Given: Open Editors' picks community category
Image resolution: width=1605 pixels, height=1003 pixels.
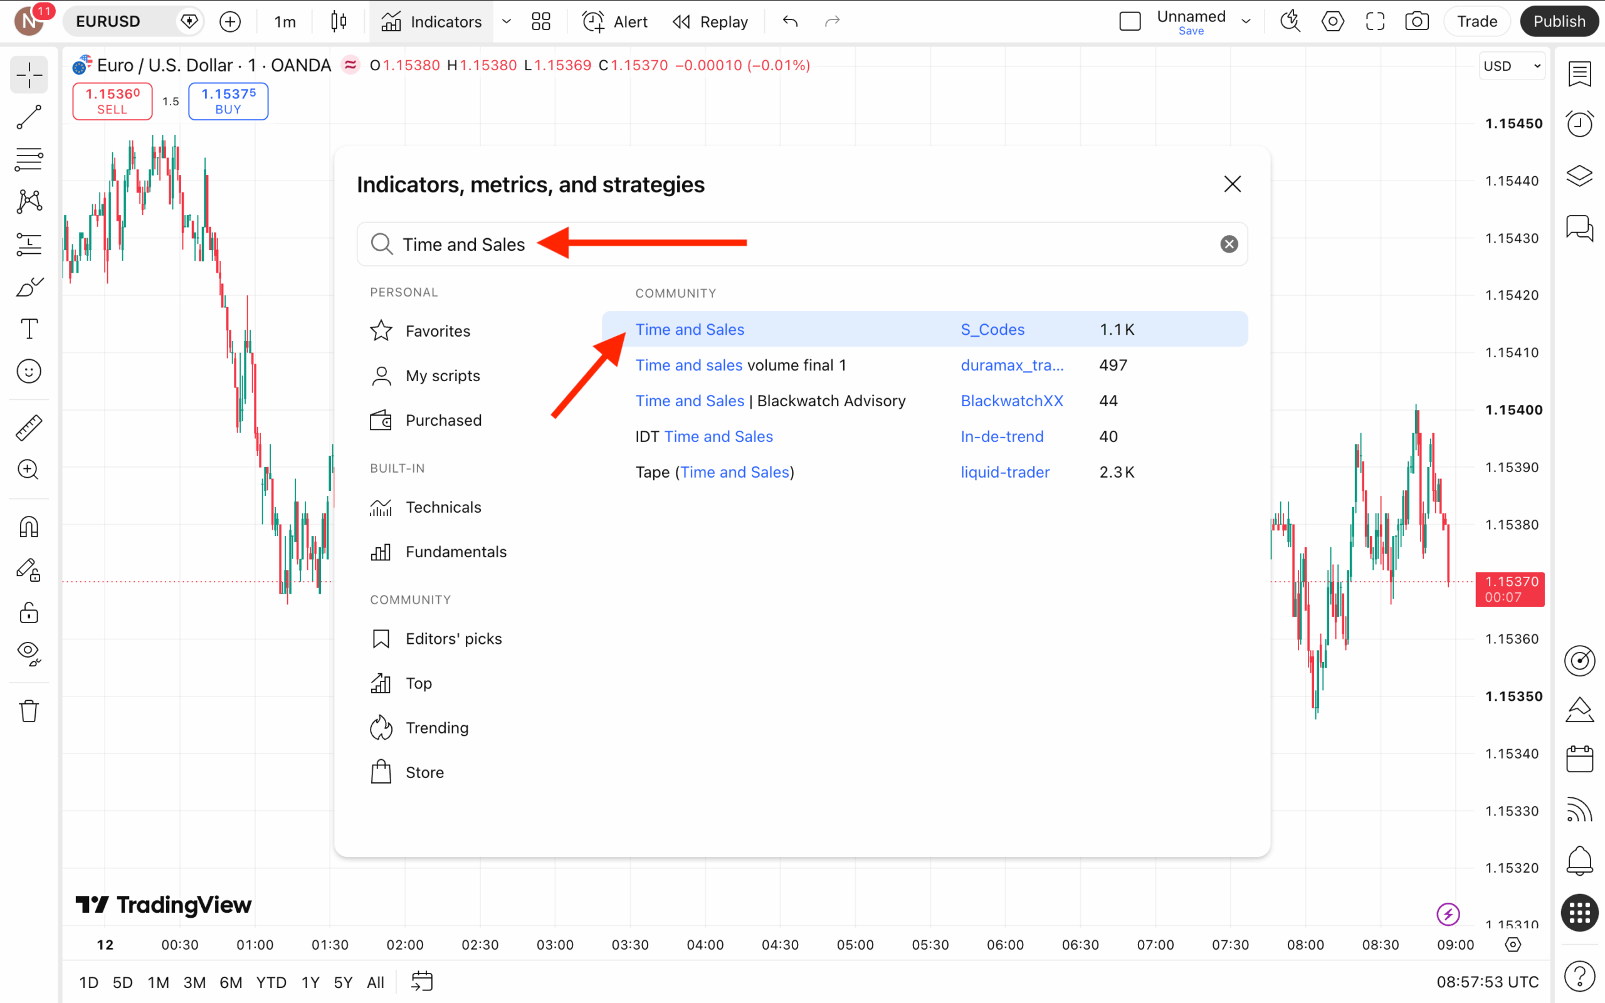Looking at the screenshot, I should (x=436, y=638).
